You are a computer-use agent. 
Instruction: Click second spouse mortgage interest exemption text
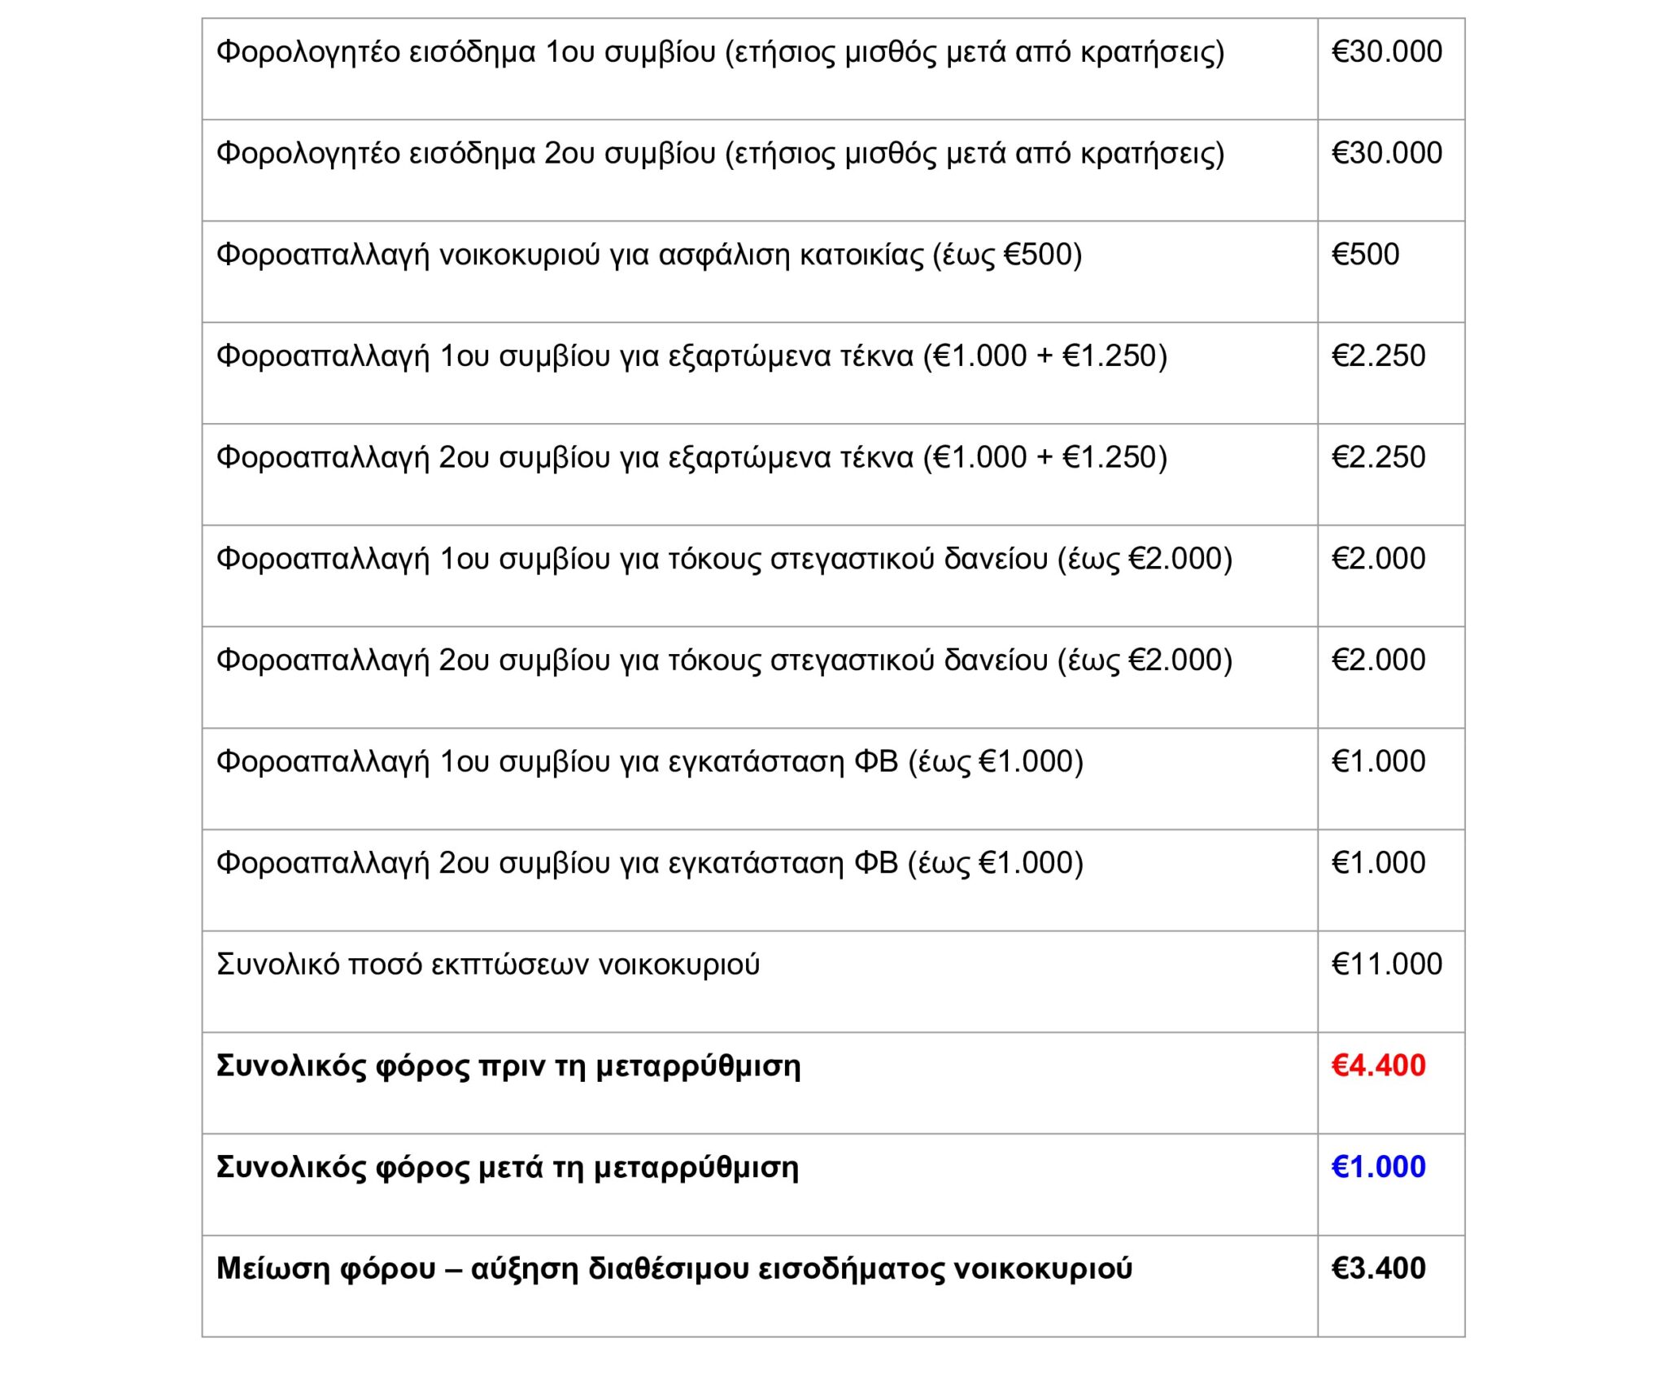[724, 660]
